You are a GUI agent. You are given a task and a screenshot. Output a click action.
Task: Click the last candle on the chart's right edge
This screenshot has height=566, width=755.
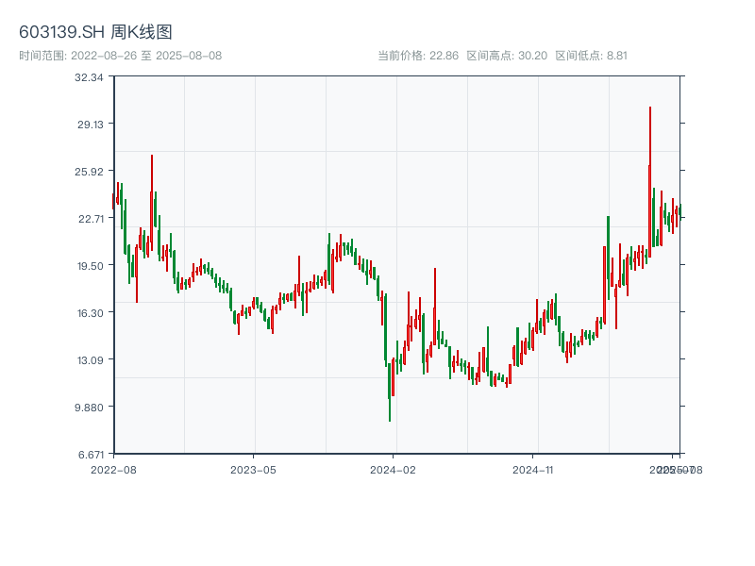[x=679, y=211]
